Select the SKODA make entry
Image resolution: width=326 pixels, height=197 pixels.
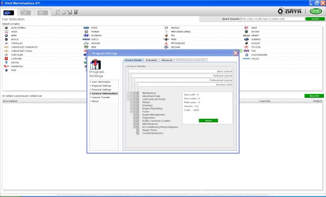point(255,32)
